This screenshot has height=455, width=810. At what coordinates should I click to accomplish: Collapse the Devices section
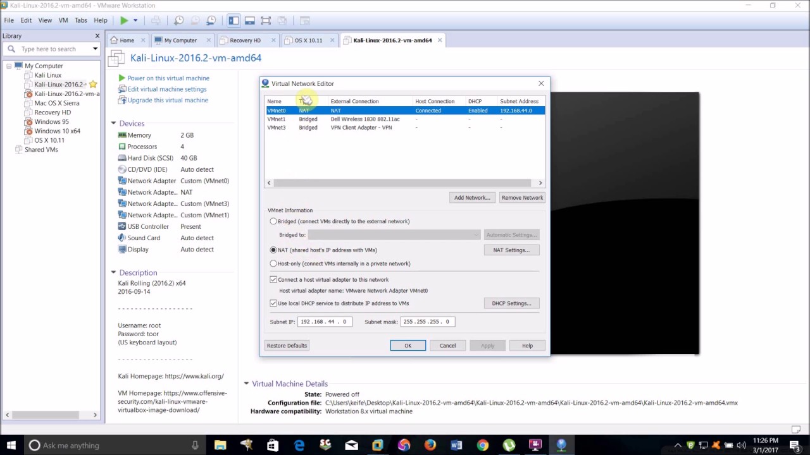coord(113,123)
